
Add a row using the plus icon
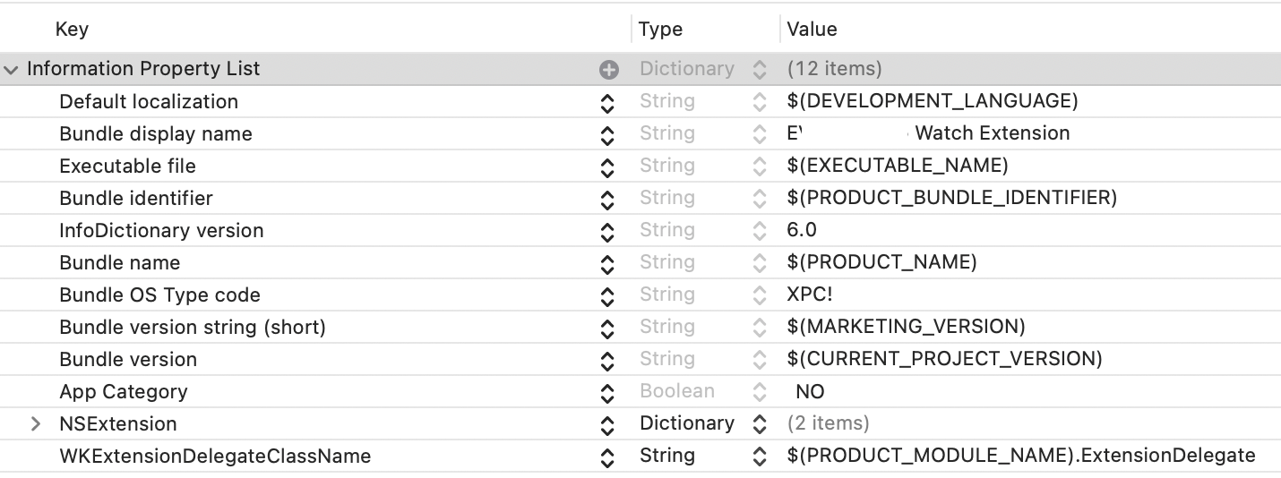coord(609,69)
